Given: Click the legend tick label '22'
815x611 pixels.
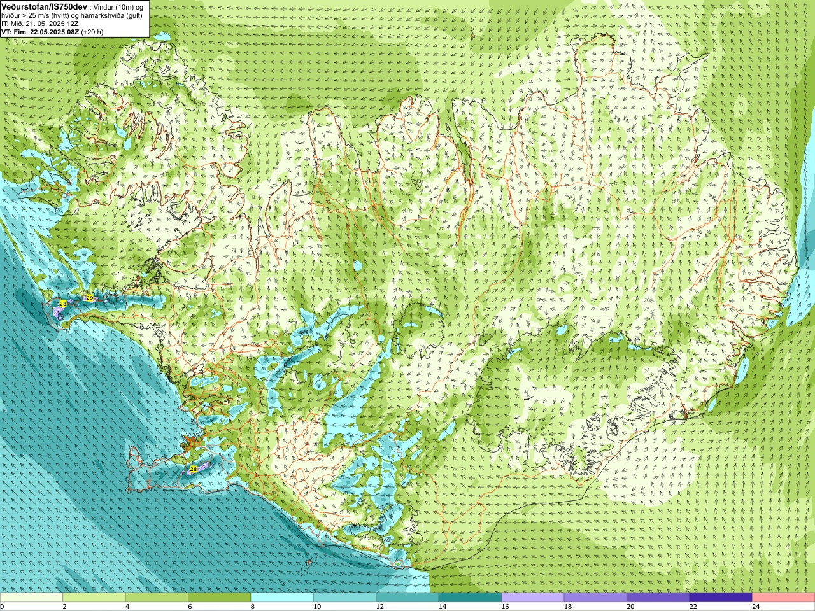Looking at the screenshot, I should click(693, 607).
